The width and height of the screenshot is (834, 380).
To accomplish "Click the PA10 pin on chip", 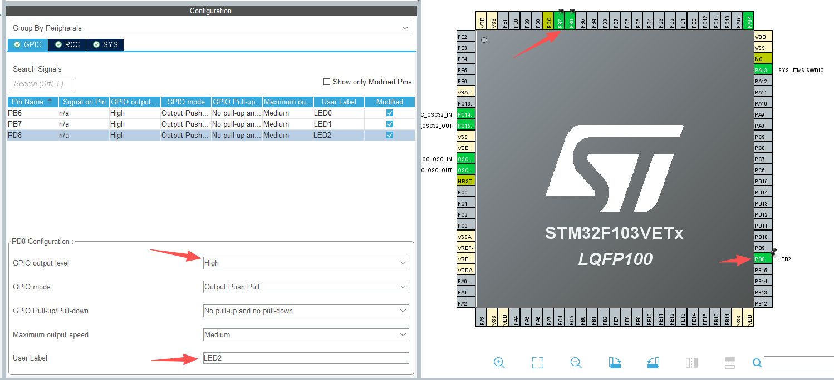I will 763,103.
